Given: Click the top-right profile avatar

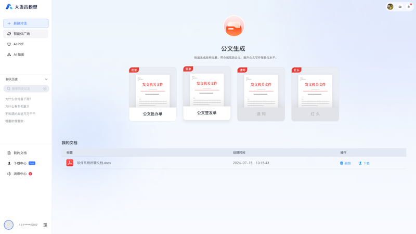Looking at the screenshot, I should pos(390,7).
